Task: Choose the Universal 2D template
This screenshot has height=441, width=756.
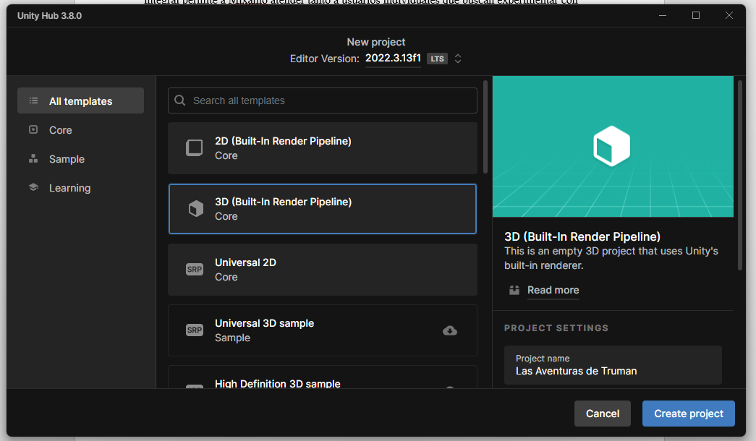Action: tap(323, 270)
